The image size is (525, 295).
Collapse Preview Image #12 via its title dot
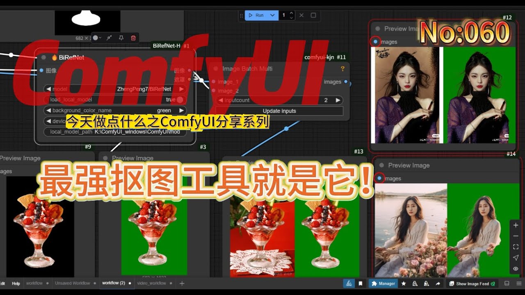point(377,29)
